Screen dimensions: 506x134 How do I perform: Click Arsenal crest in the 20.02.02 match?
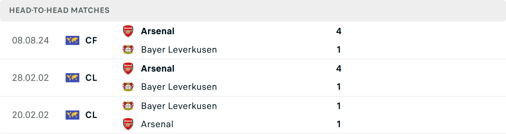click(128, 124)
